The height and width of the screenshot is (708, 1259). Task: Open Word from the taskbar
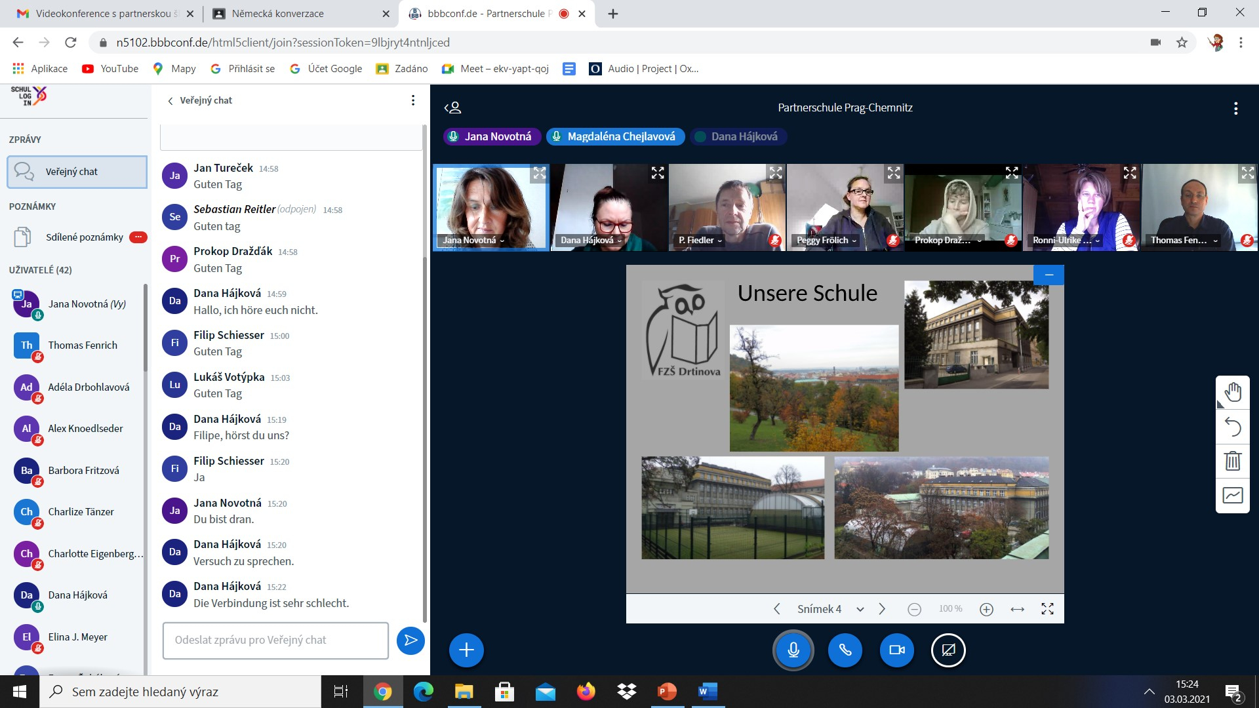coord(708,692)
